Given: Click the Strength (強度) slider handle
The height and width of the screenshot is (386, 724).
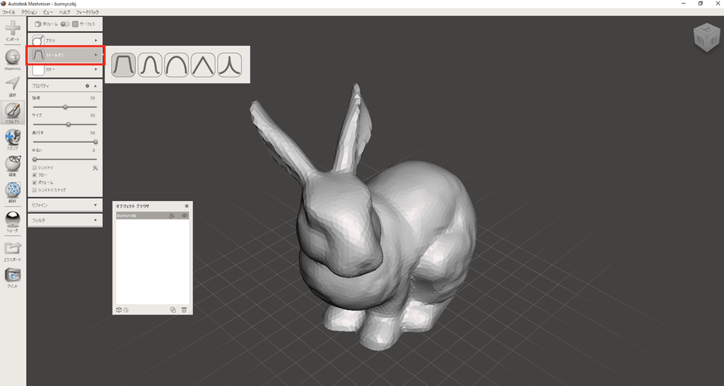Looking at the screenshot, I should pyautogui.click(x=65, y=106).
